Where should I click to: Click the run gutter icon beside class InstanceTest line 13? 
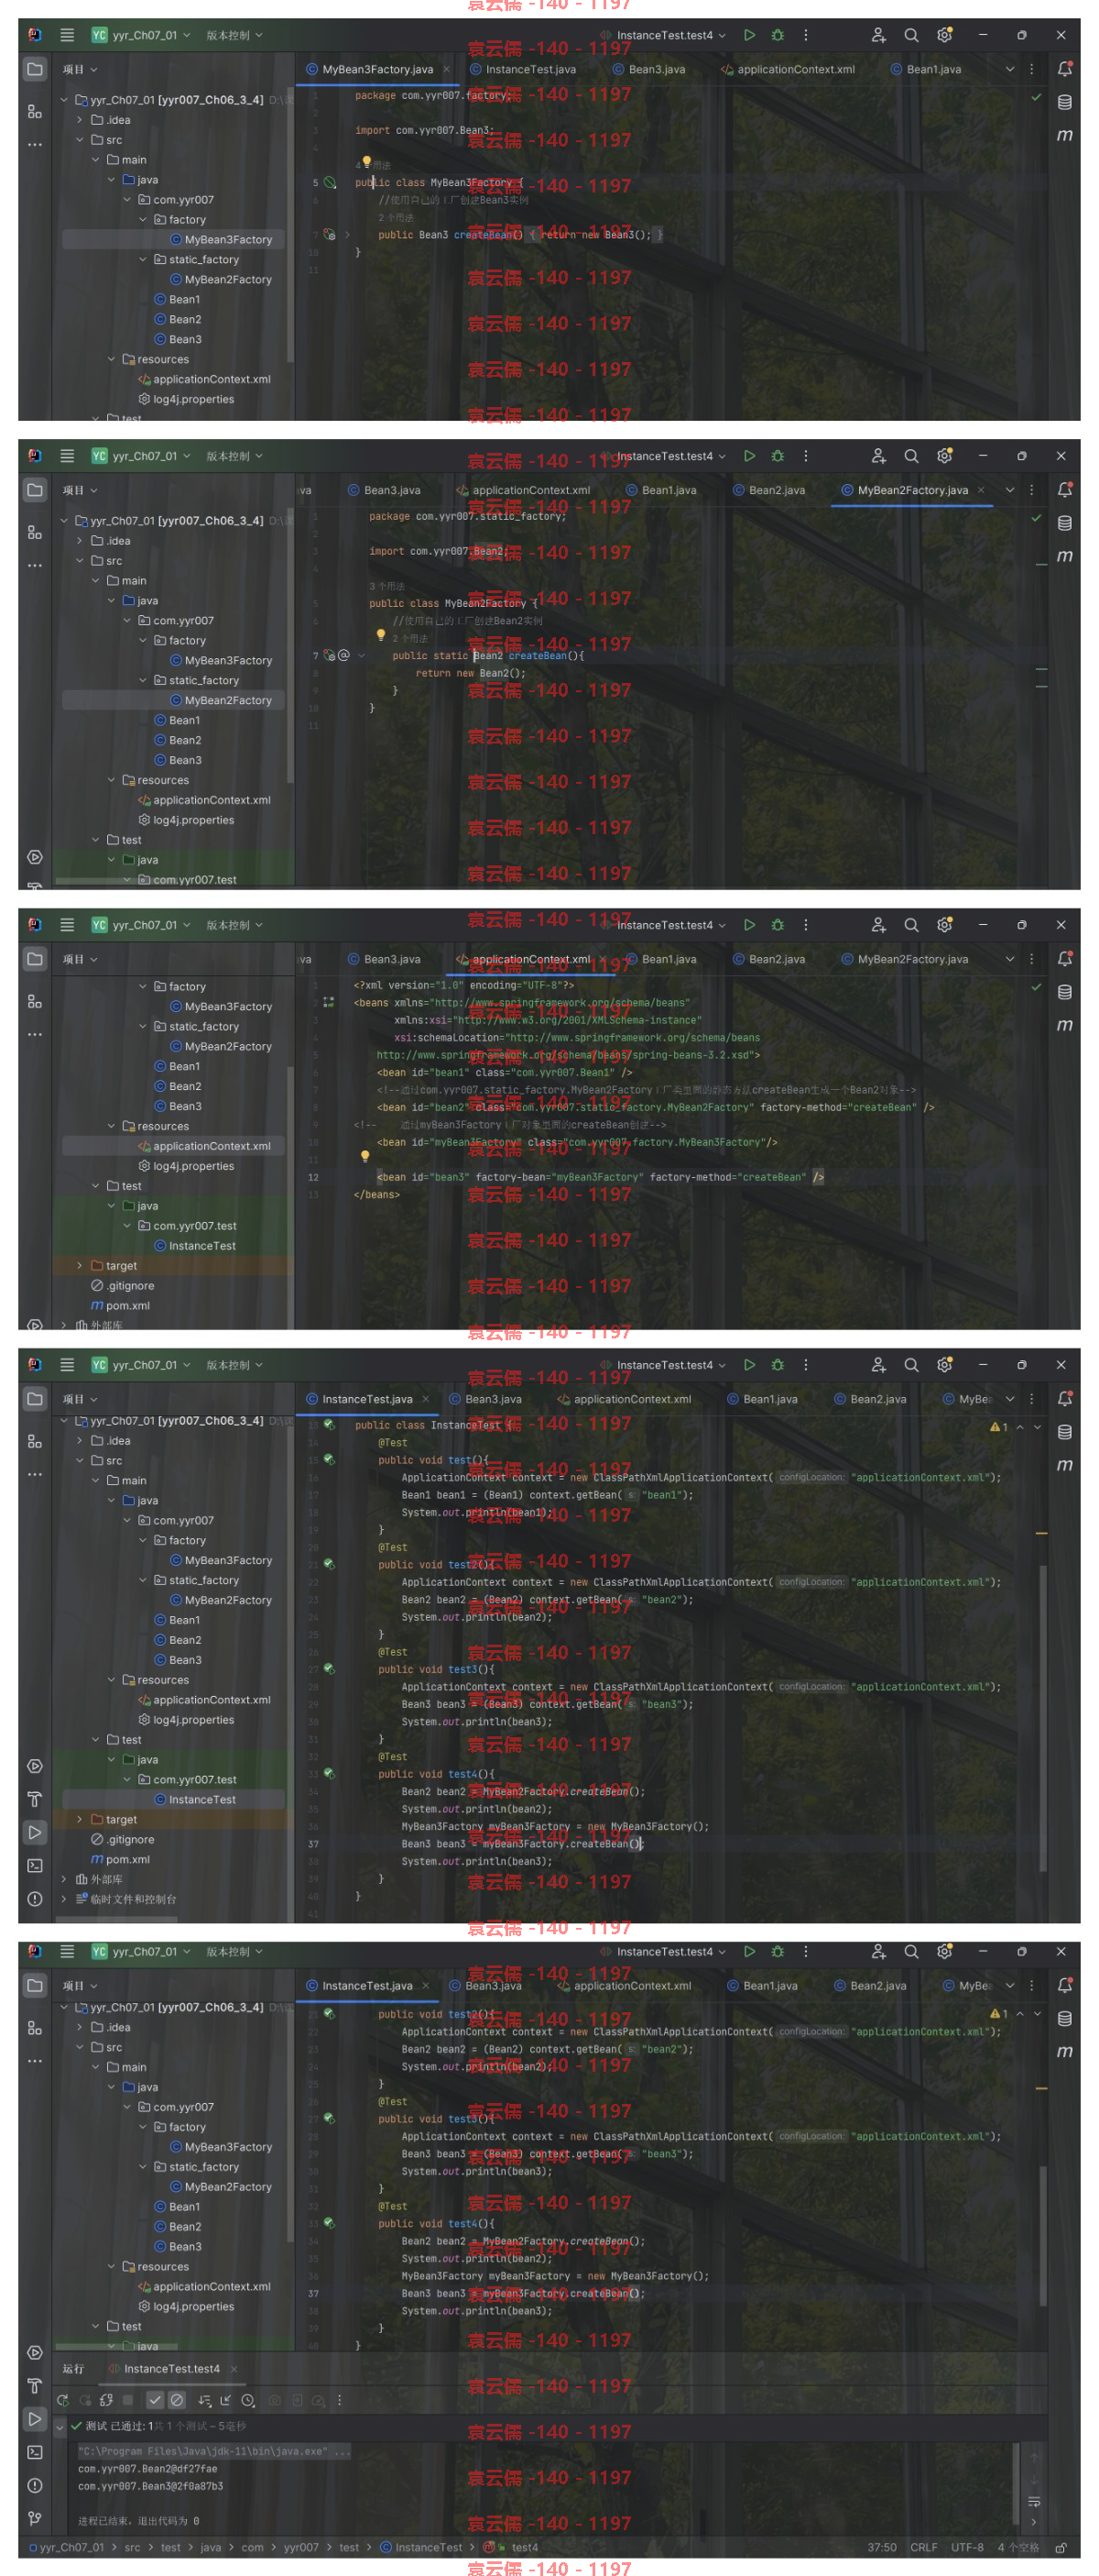point(330,1425)
